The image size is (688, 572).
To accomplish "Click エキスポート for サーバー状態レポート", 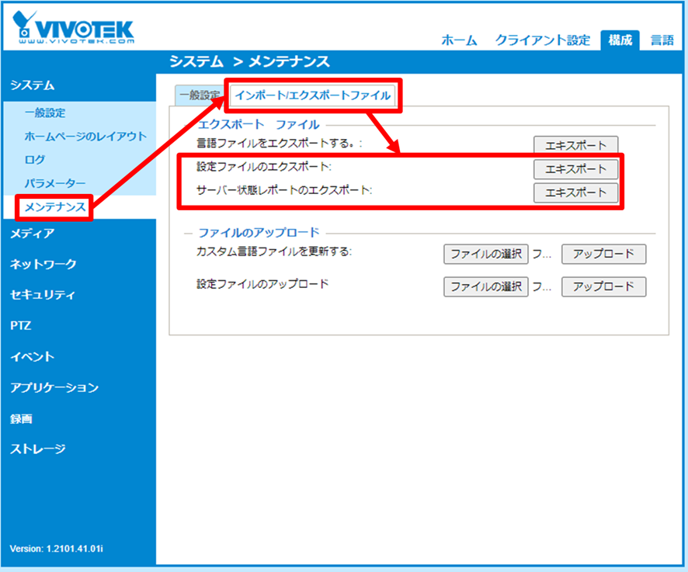I will click(575, 193).
